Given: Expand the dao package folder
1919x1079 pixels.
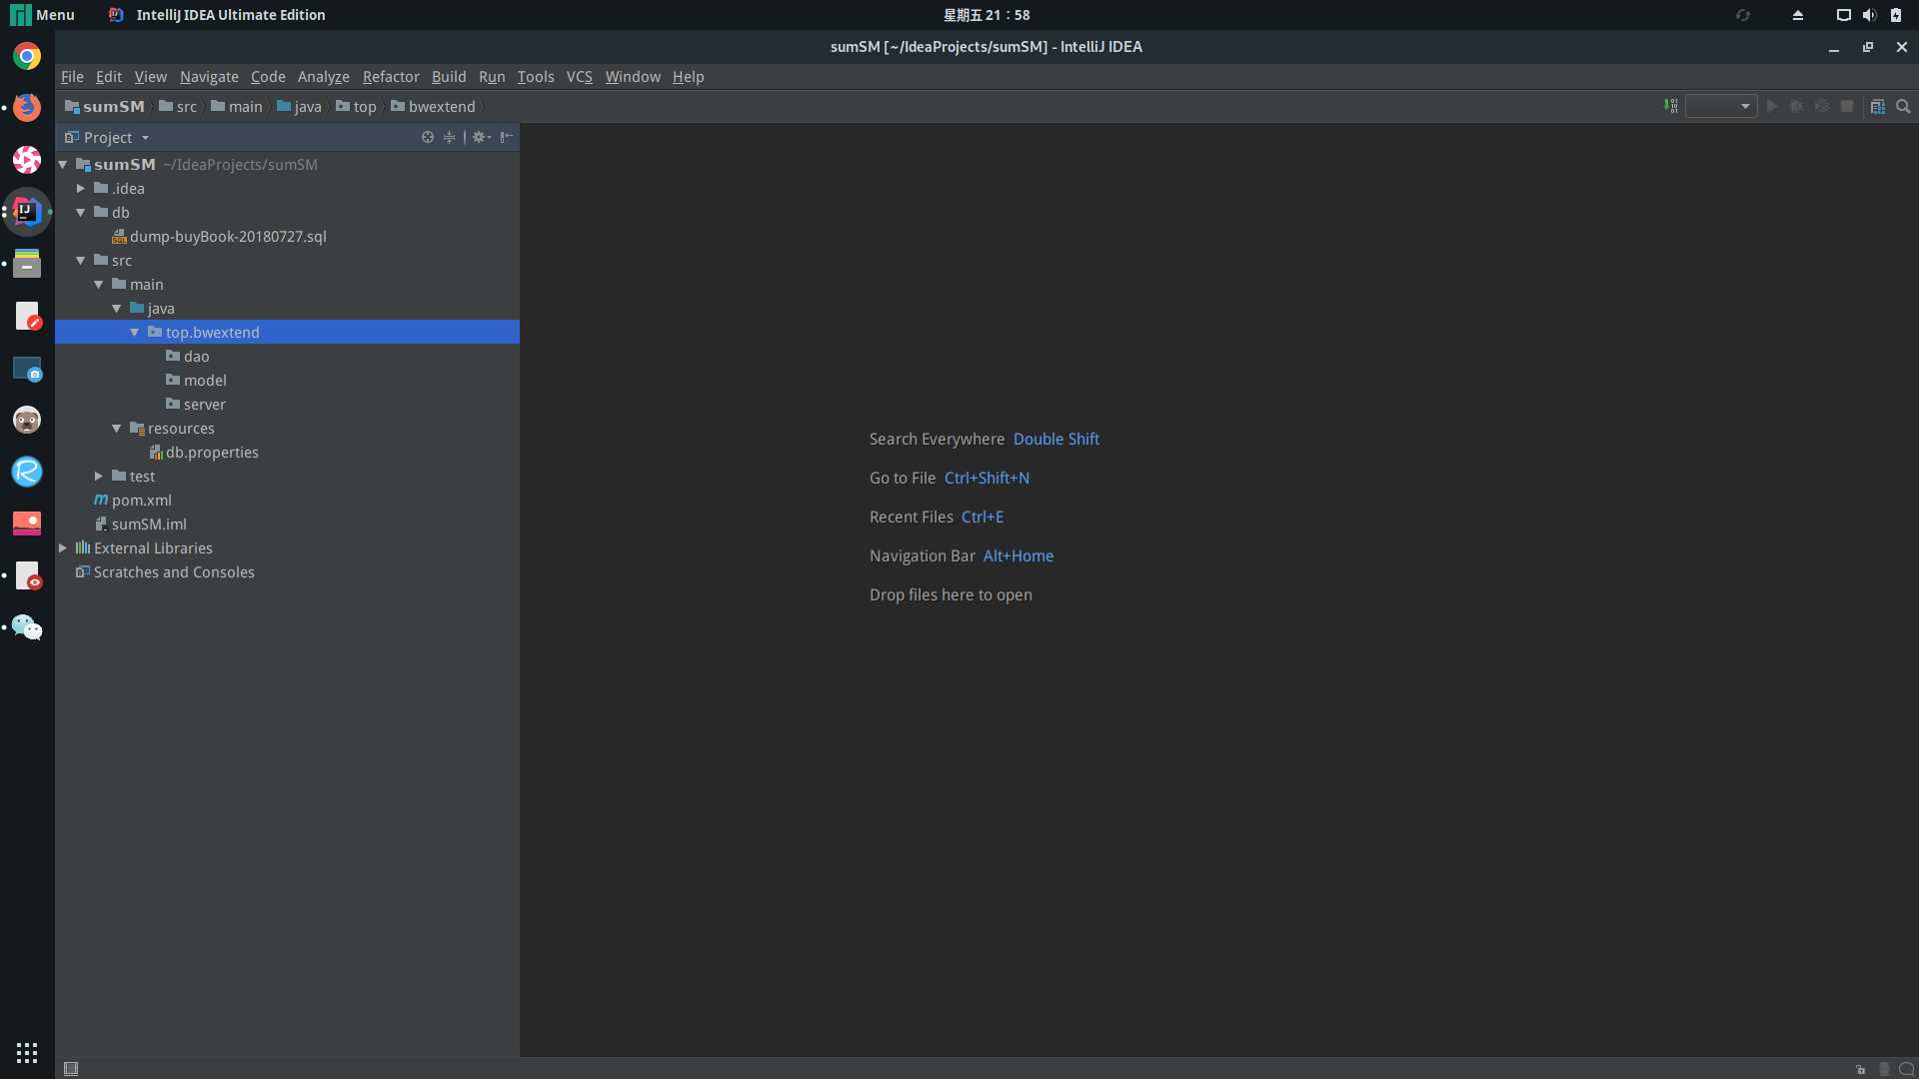Looking at the screenshot, I should tap(195, 355).
